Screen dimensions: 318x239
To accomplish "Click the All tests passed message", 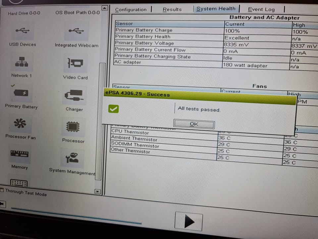I will click(x=199, y=109).
